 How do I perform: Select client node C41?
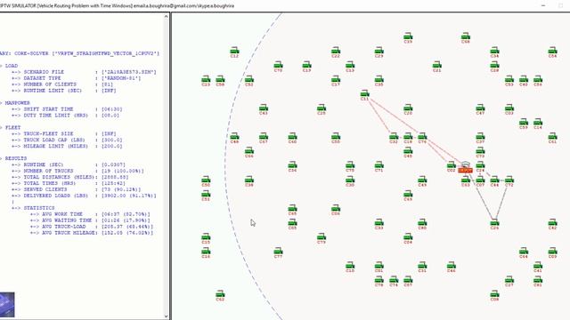tap(538, 267)
